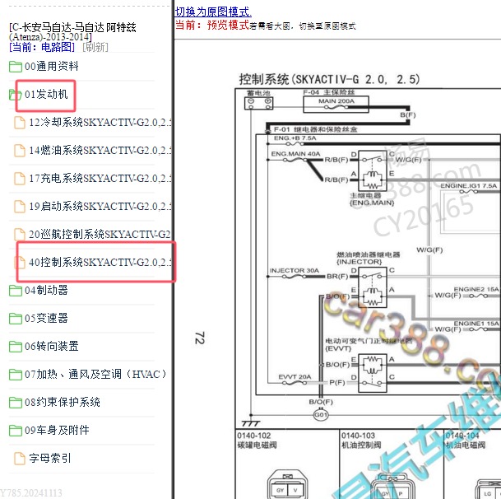Select 07加热、通风及空调（HVAC）category
Image resolution: width=501 pixels, height=499 pixels.
[x=96, y=374]
